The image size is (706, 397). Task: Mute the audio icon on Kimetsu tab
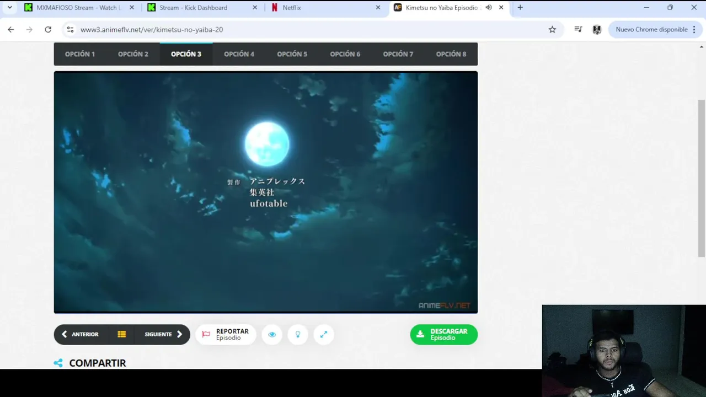(x=489, y=8)
